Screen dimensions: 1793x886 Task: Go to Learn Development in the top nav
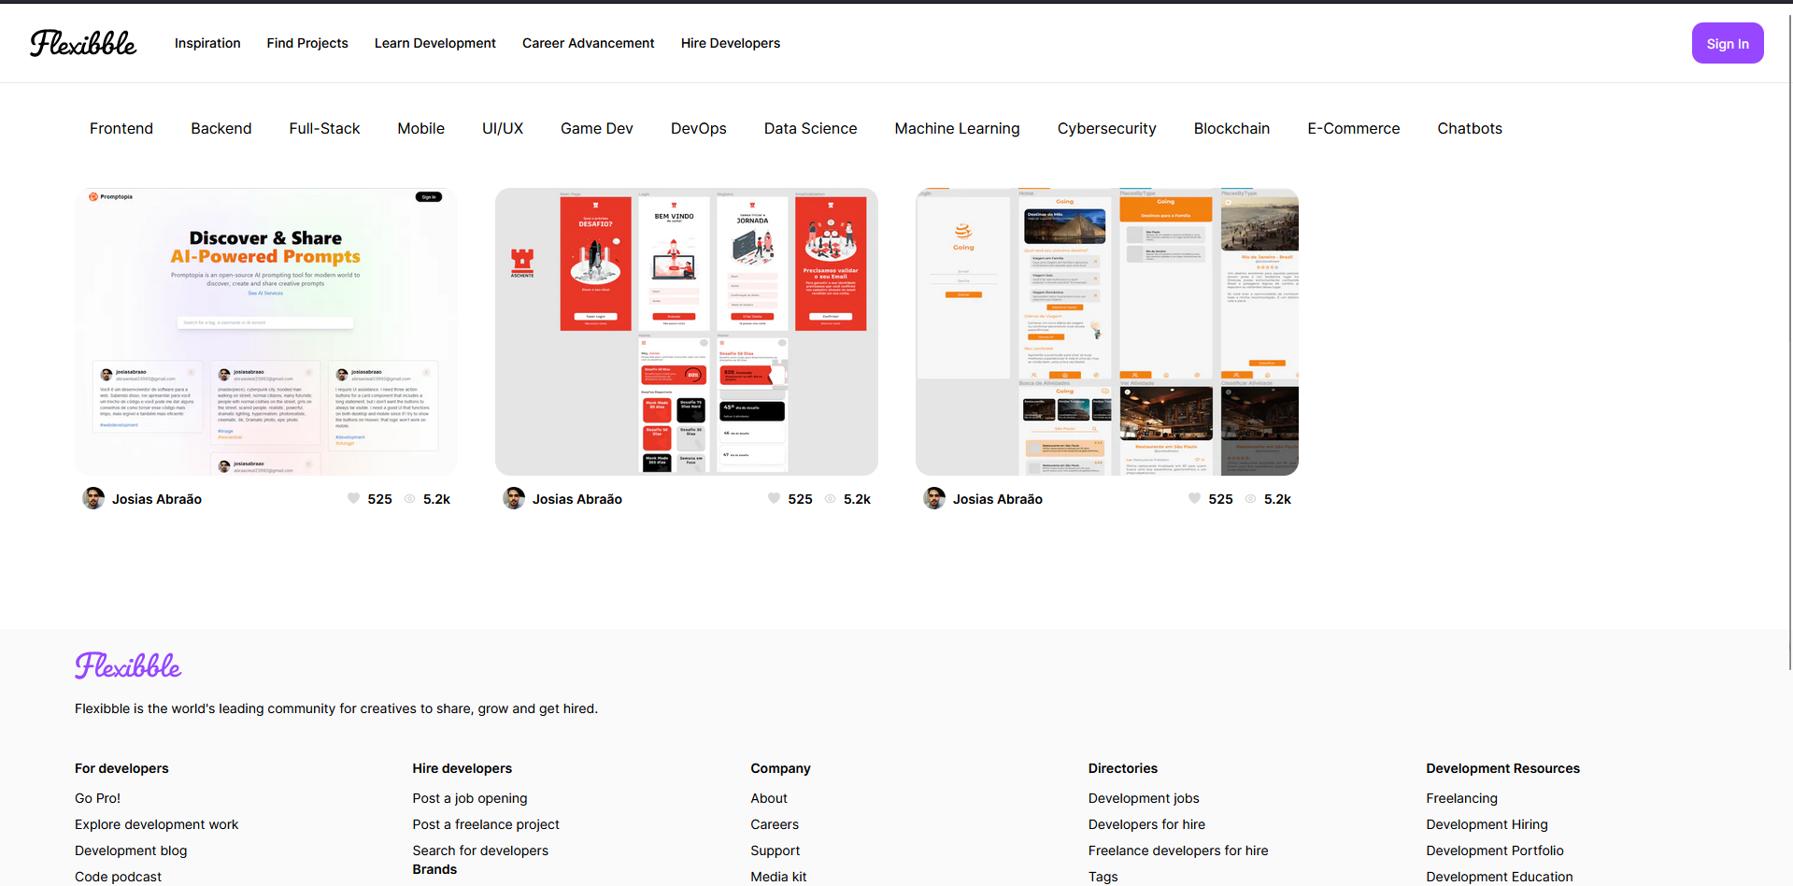tap(435, 43)
